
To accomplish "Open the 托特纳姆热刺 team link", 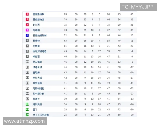I will pyautogui.click(x=39, y=35).
